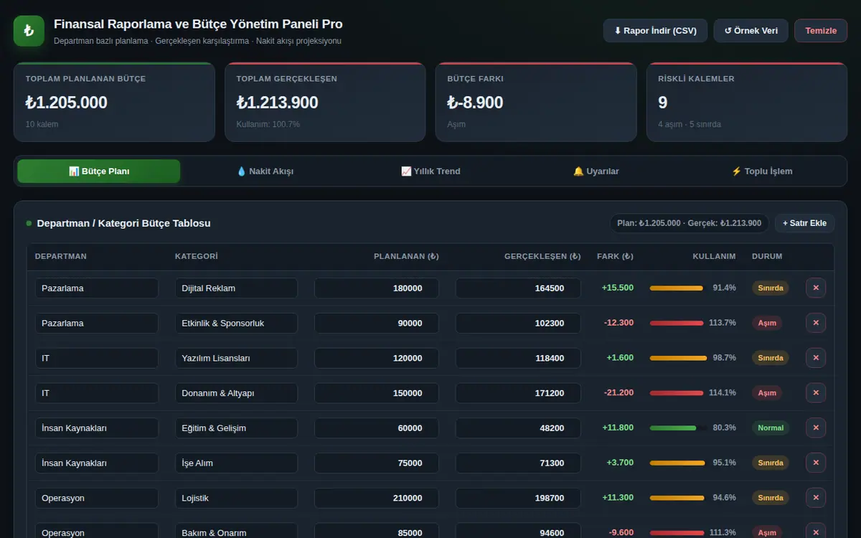Click the Dijital Reklam usage bar
The width and height of the screenshot is (861, 538).
tap(678, 288)
